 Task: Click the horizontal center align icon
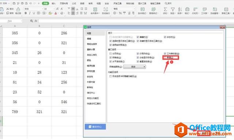click(x=73, y=13)
